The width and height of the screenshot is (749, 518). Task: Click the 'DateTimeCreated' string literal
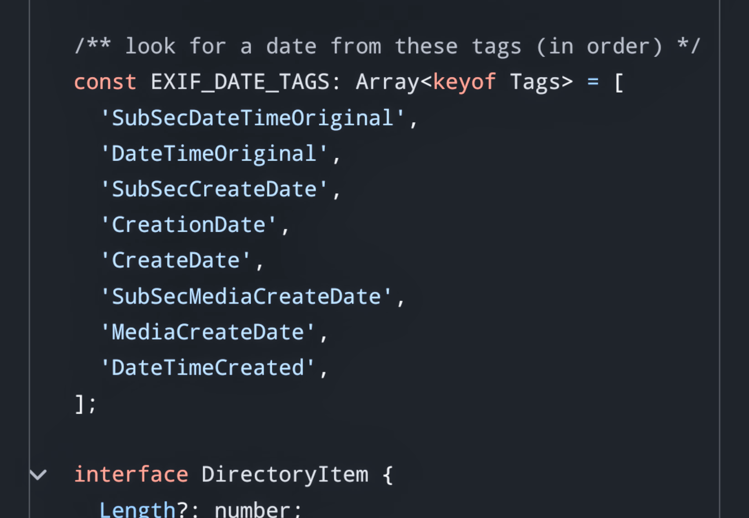pyautogui.click(x=207, y=368)
